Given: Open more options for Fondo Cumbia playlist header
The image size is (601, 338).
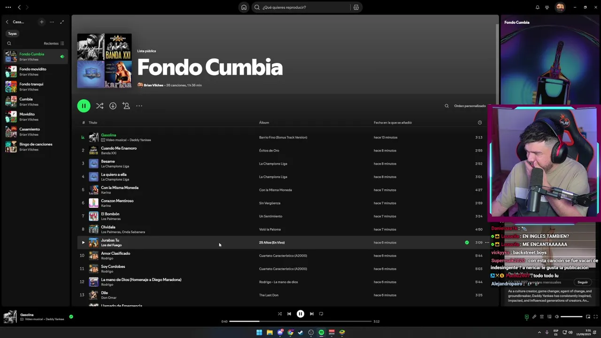Looking at the screenshot, I should [139, 106].
